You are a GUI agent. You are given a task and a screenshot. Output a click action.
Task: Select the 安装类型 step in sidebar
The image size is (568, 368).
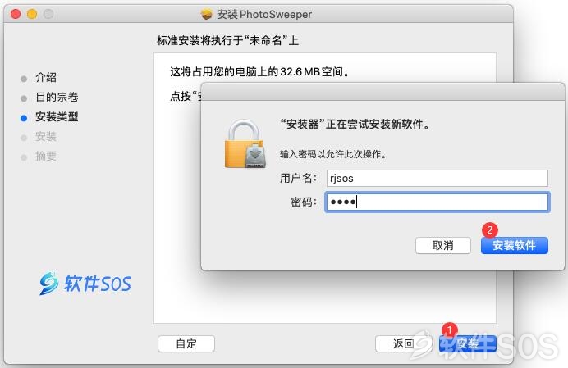(x=57, y=116)
